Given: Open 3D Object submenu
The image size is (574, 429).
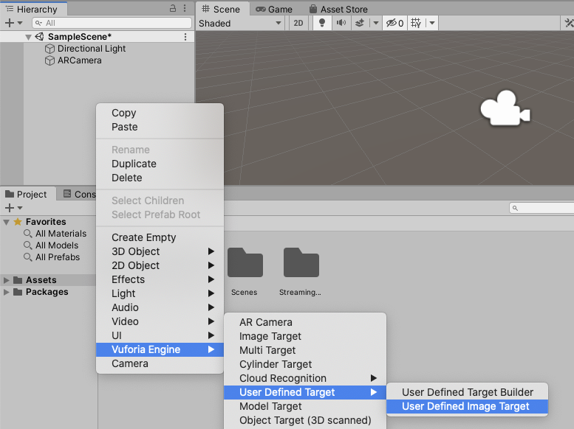Looking at the screenshot, I should click(x=160, y=251).
